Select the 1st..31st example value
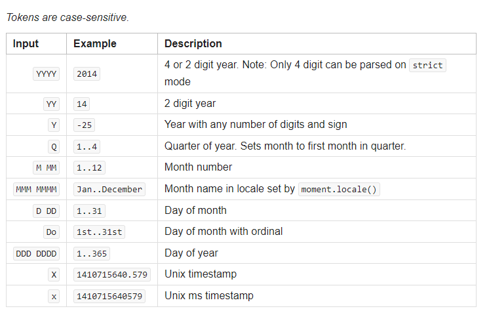489x313 pixels. click(99, 232)
